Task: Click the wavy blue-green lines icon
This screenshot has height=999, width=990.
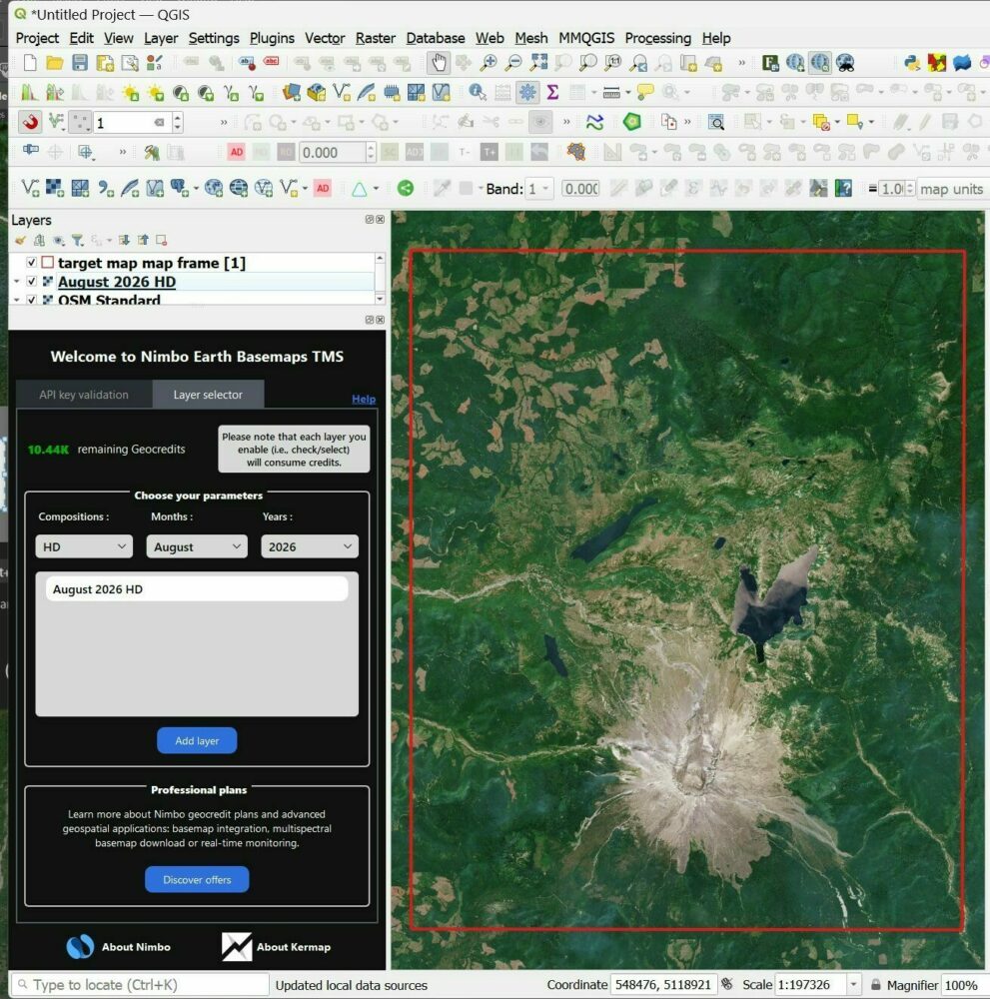Action: (x=594, y=122)
